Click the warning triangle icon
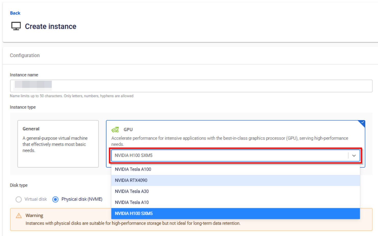This screenshot has width=378, height=236. click(x=19, y=216)
